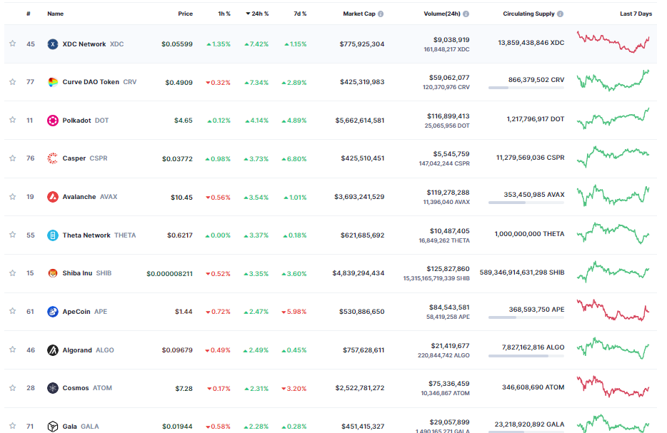Add Theta Network to watchlist

coord(13,235)
